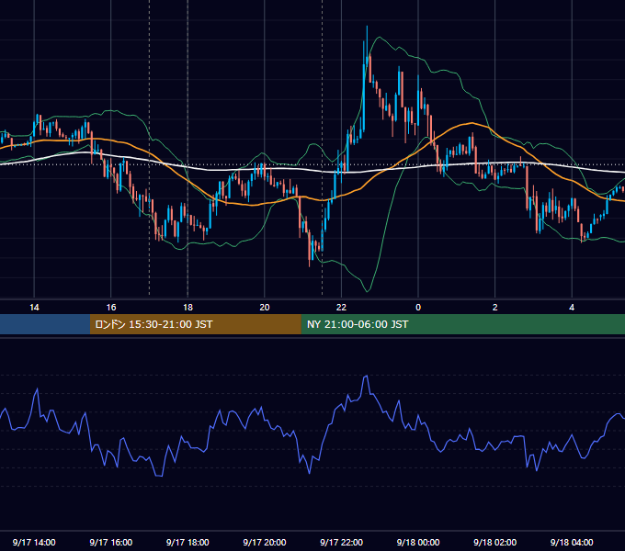Click the '20' hour axis label
This screenshot has width=625, height=551.
coord(265,308)
